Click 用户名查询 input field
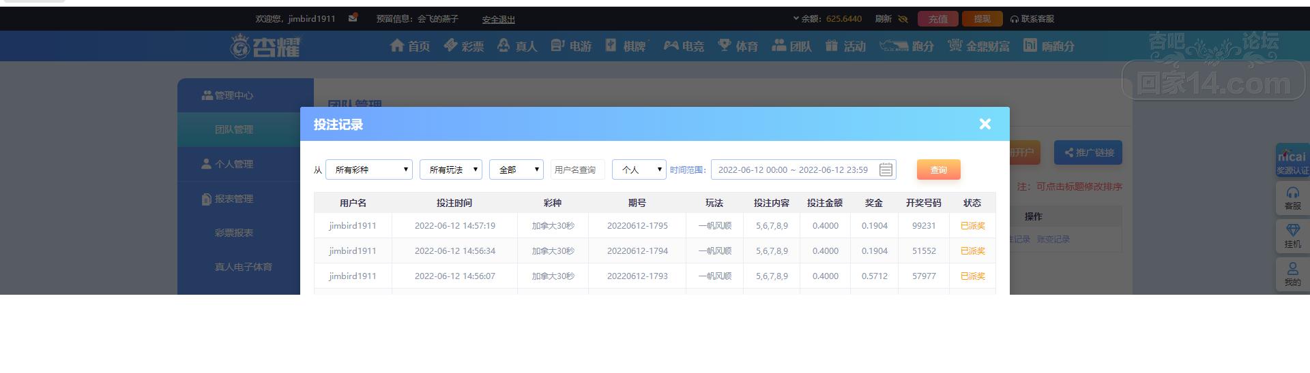 (x=578, y=169)
